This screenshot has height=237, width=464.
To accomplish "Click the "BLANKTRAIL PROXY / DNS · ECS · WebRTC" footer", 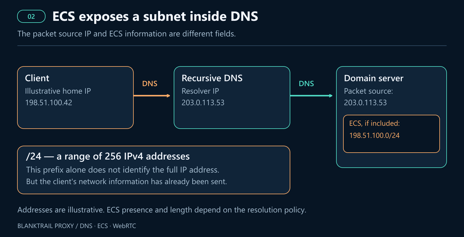I will tap(77, 226).
